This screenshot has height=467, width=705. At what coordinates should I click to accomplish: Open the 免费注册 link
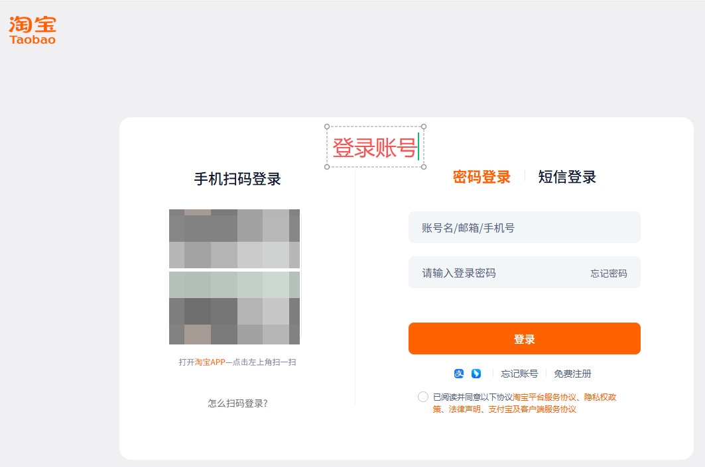pos(572,374)
